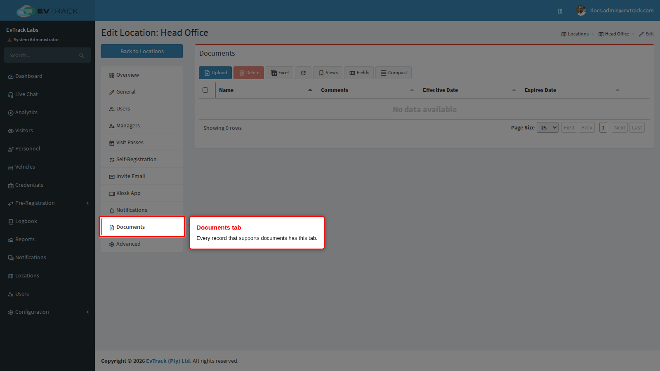Viewport: 660px width, 371px height.
Task: Switch to the General tab
Action: pos(142,92)
